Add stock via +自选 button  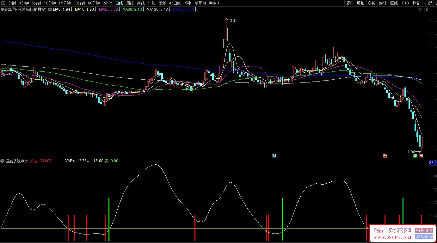428,3
